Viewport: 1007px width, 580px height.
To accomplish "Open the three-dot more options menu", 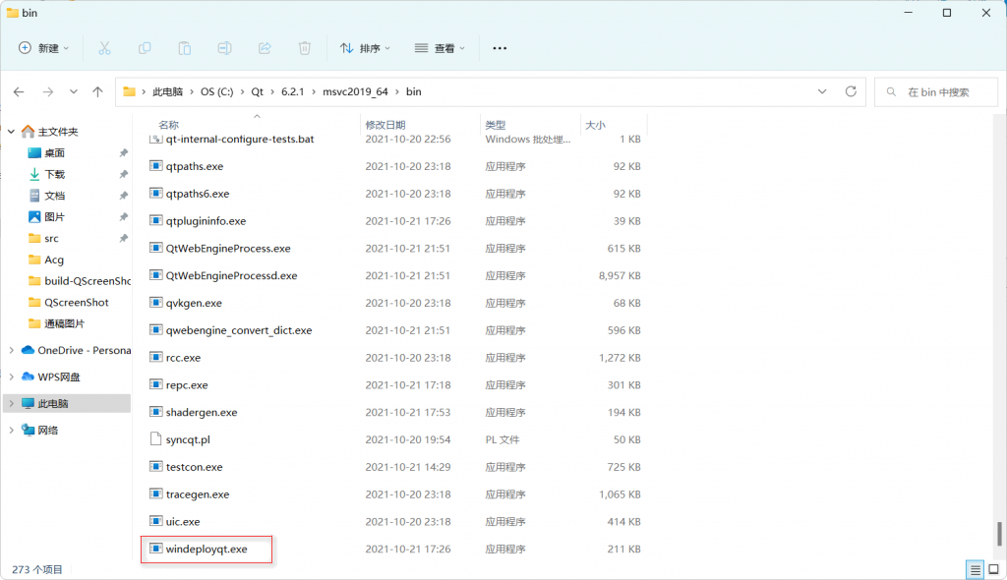I will pos(500,48).
